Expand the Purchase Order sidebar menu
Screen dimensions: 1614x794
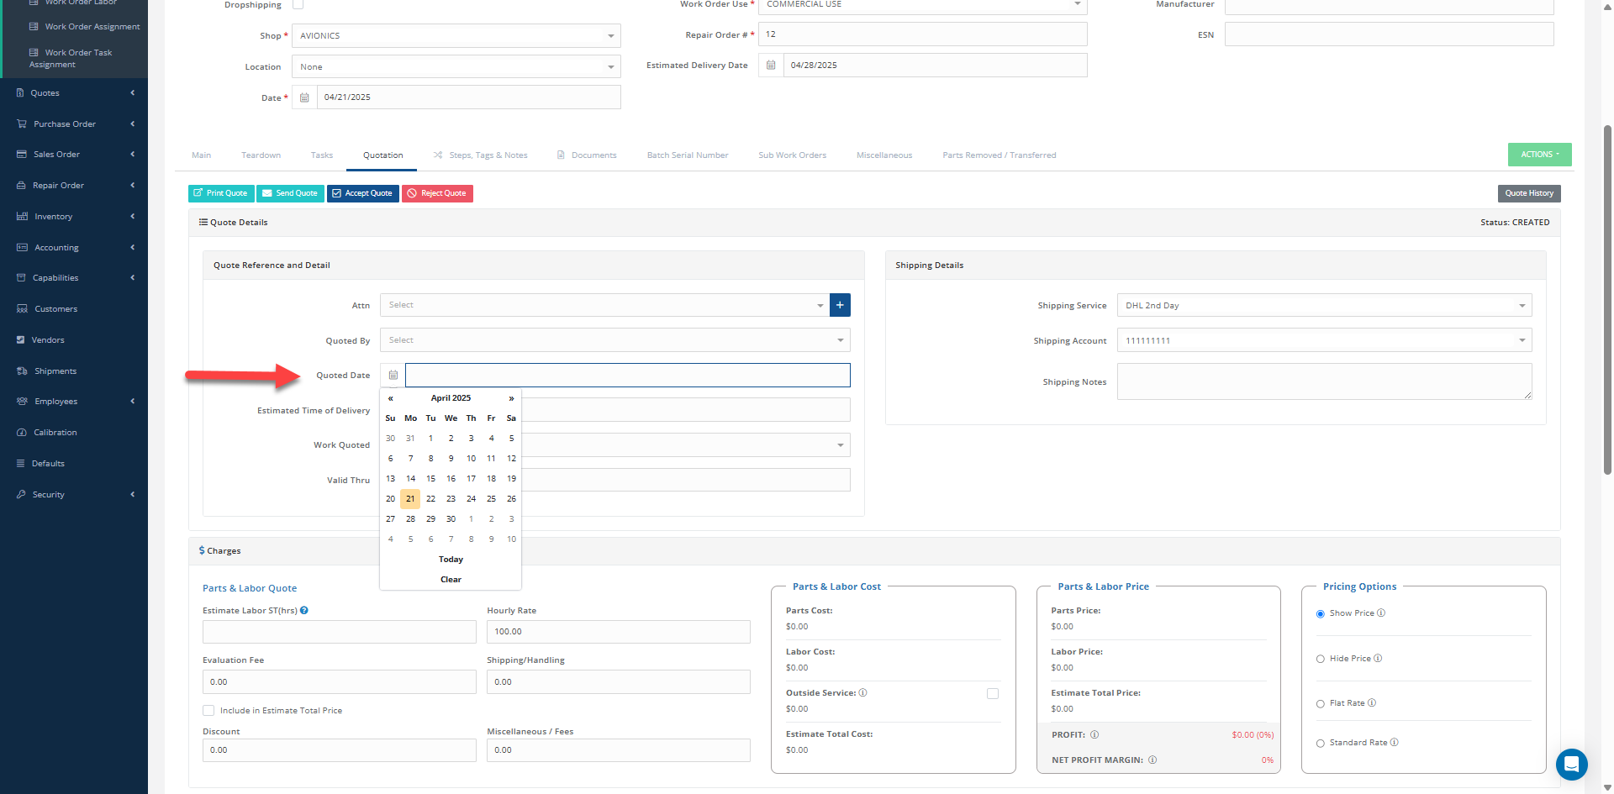coord(74,124)
